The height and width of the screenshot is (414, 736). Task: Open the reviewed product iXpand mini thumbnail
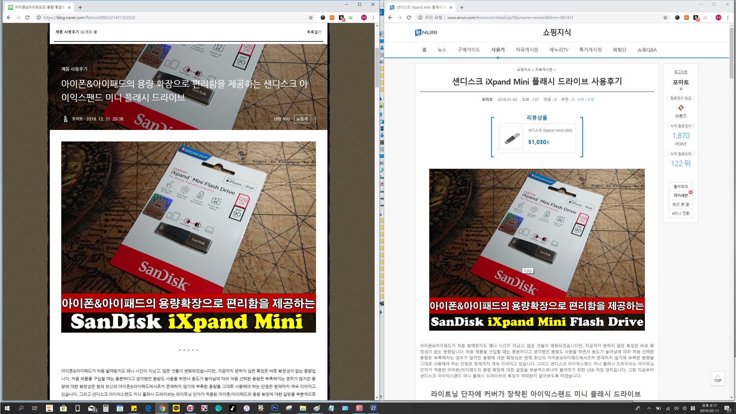click(x=511, y=138)
